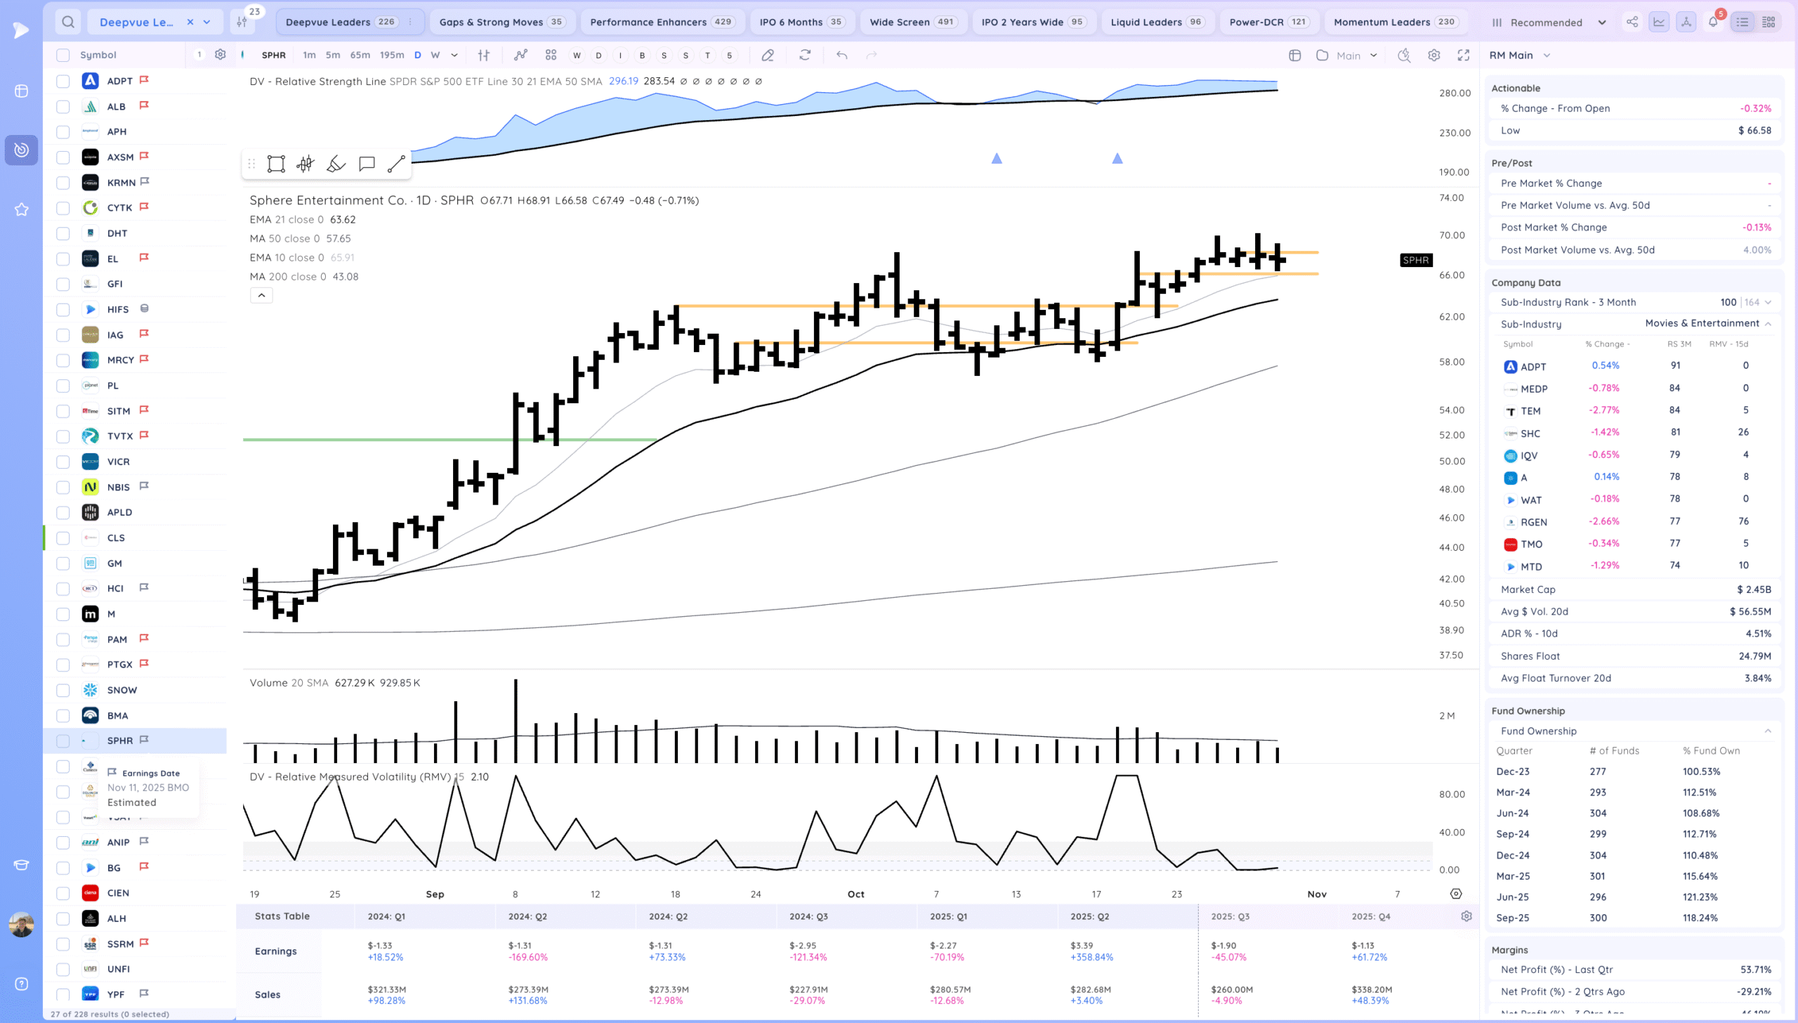1798x1023 pixels.
Task: Collapse the chart indicator legend chevron
Action: tap(261, 296)
